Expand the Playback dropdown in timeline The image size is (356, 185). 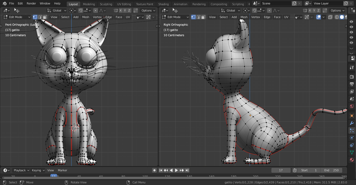click(x=21, y=170)
